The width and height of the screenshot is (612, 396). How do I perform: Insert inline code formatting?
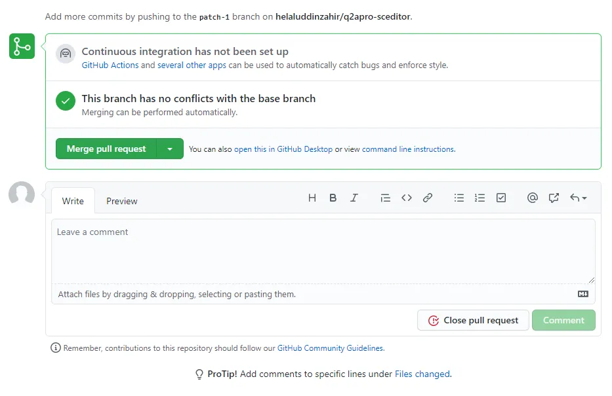407,198
